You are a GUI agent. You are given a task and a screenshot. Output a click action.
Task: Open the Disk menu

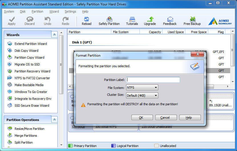click(x=23, y=11)
